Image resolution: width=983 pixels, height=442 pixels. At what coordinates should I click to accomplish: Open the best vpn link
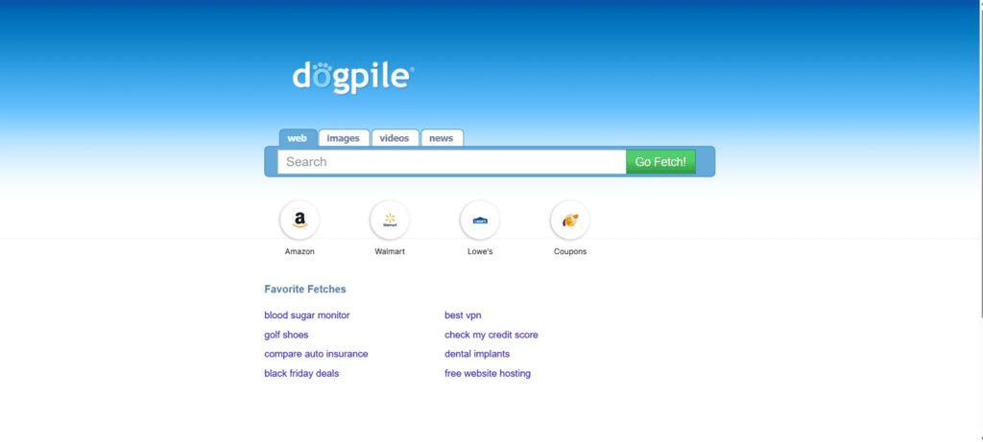click(463, 315)
